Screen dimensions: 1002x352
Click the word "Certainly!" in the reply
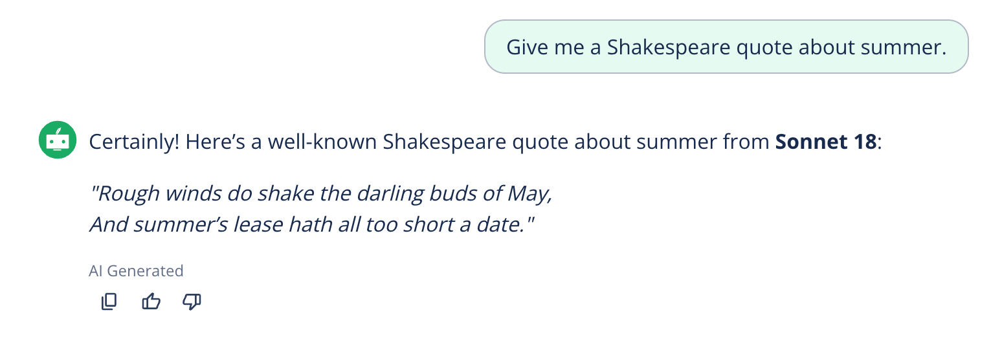point(134,142)
